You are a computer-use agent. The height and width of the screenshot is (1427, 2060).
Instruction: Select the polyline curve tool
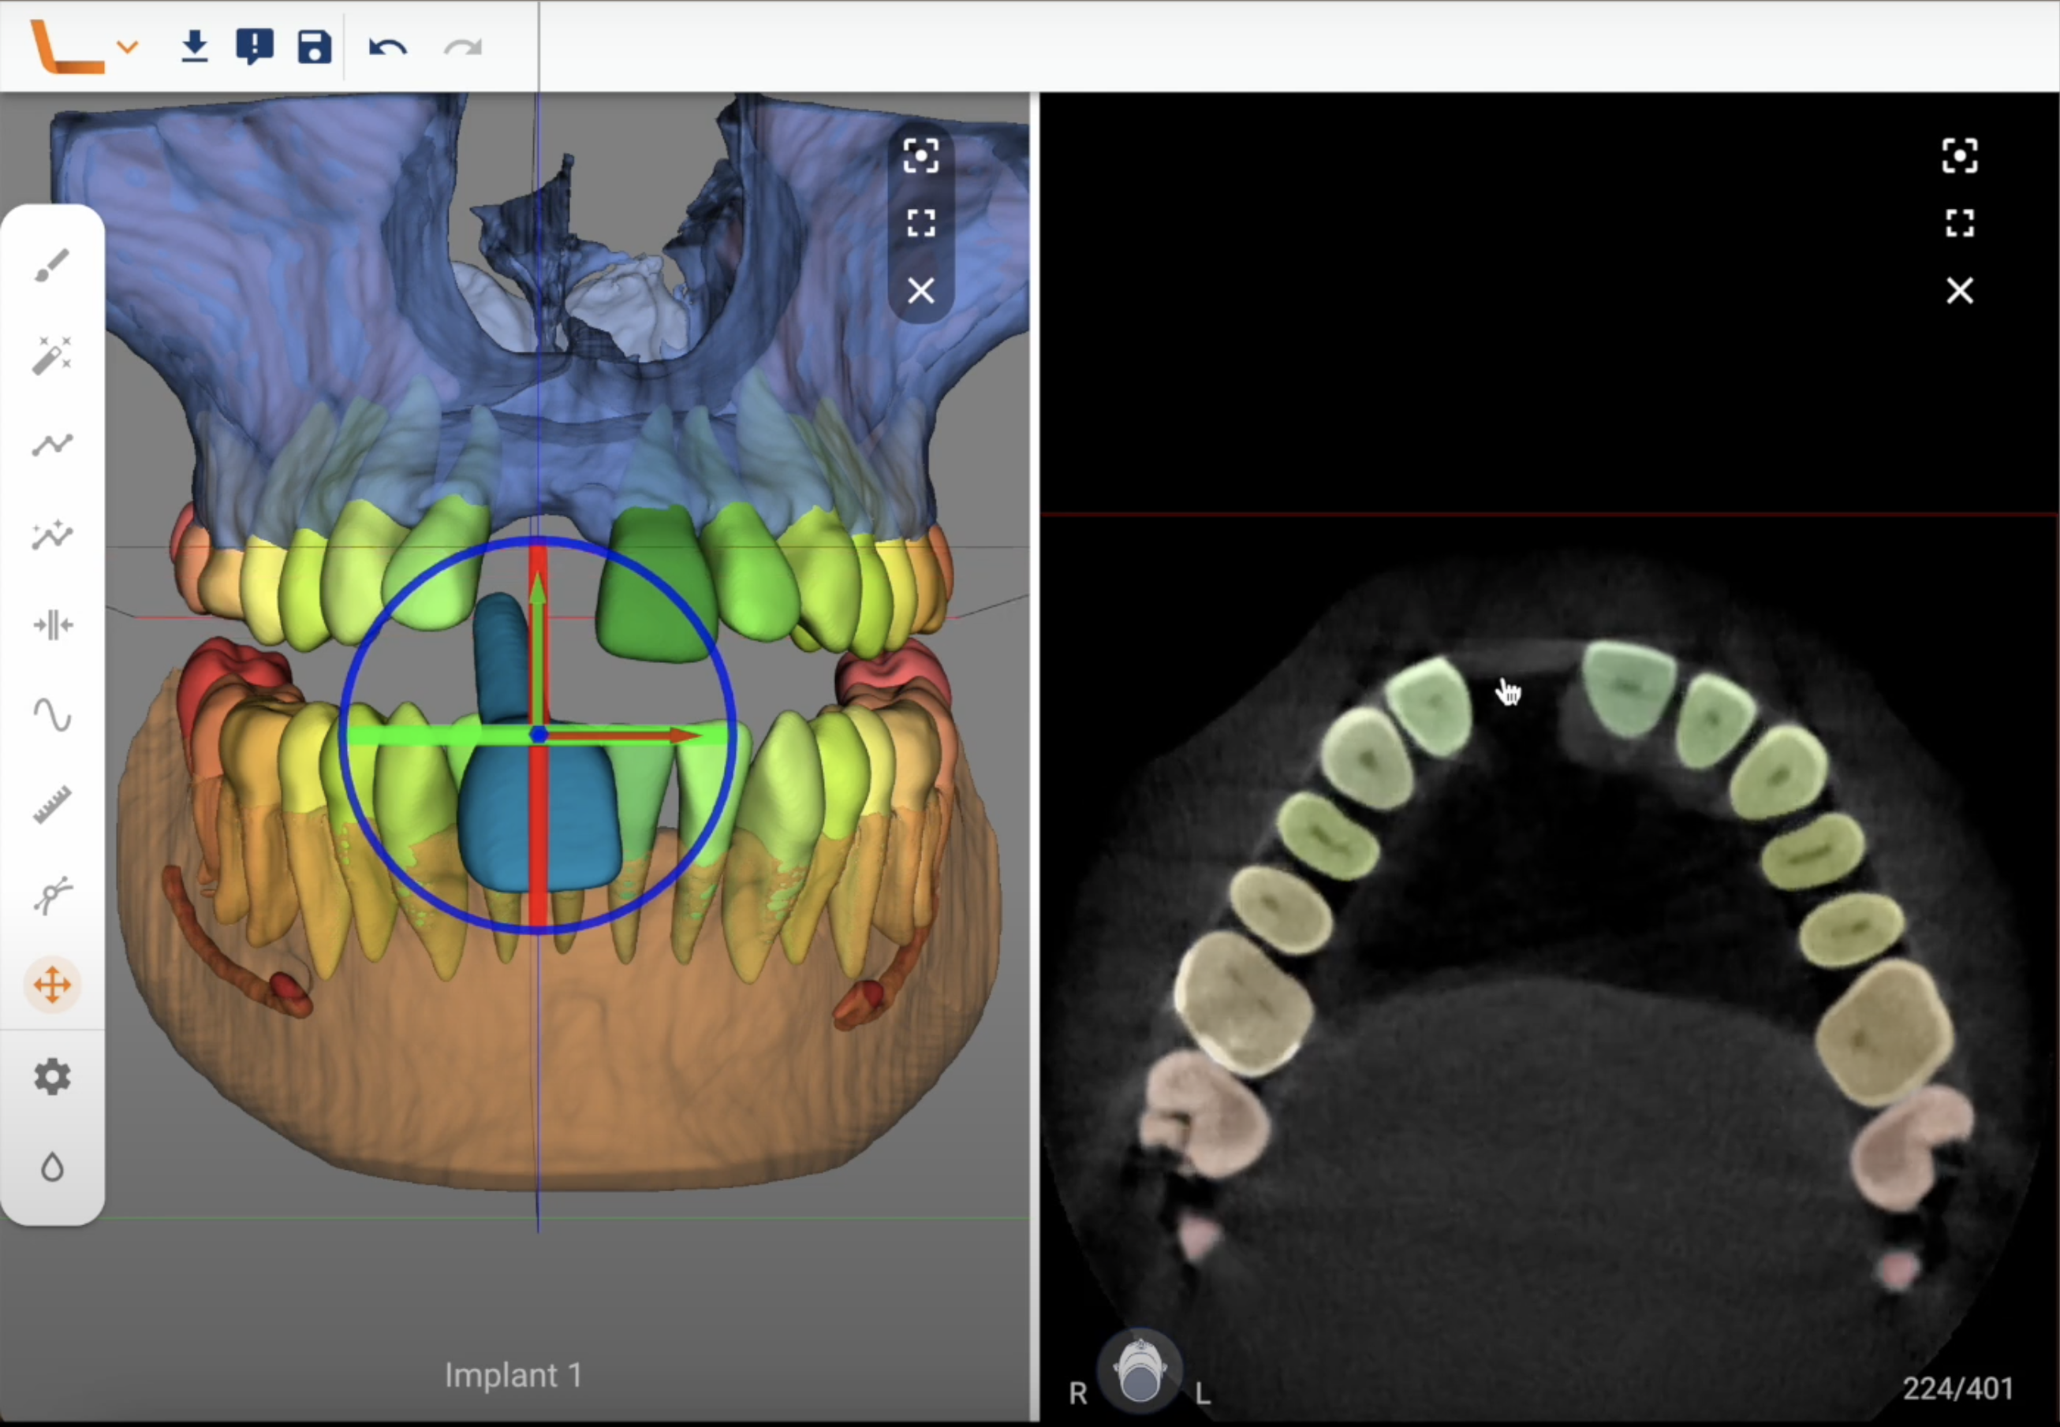(52, 445)
